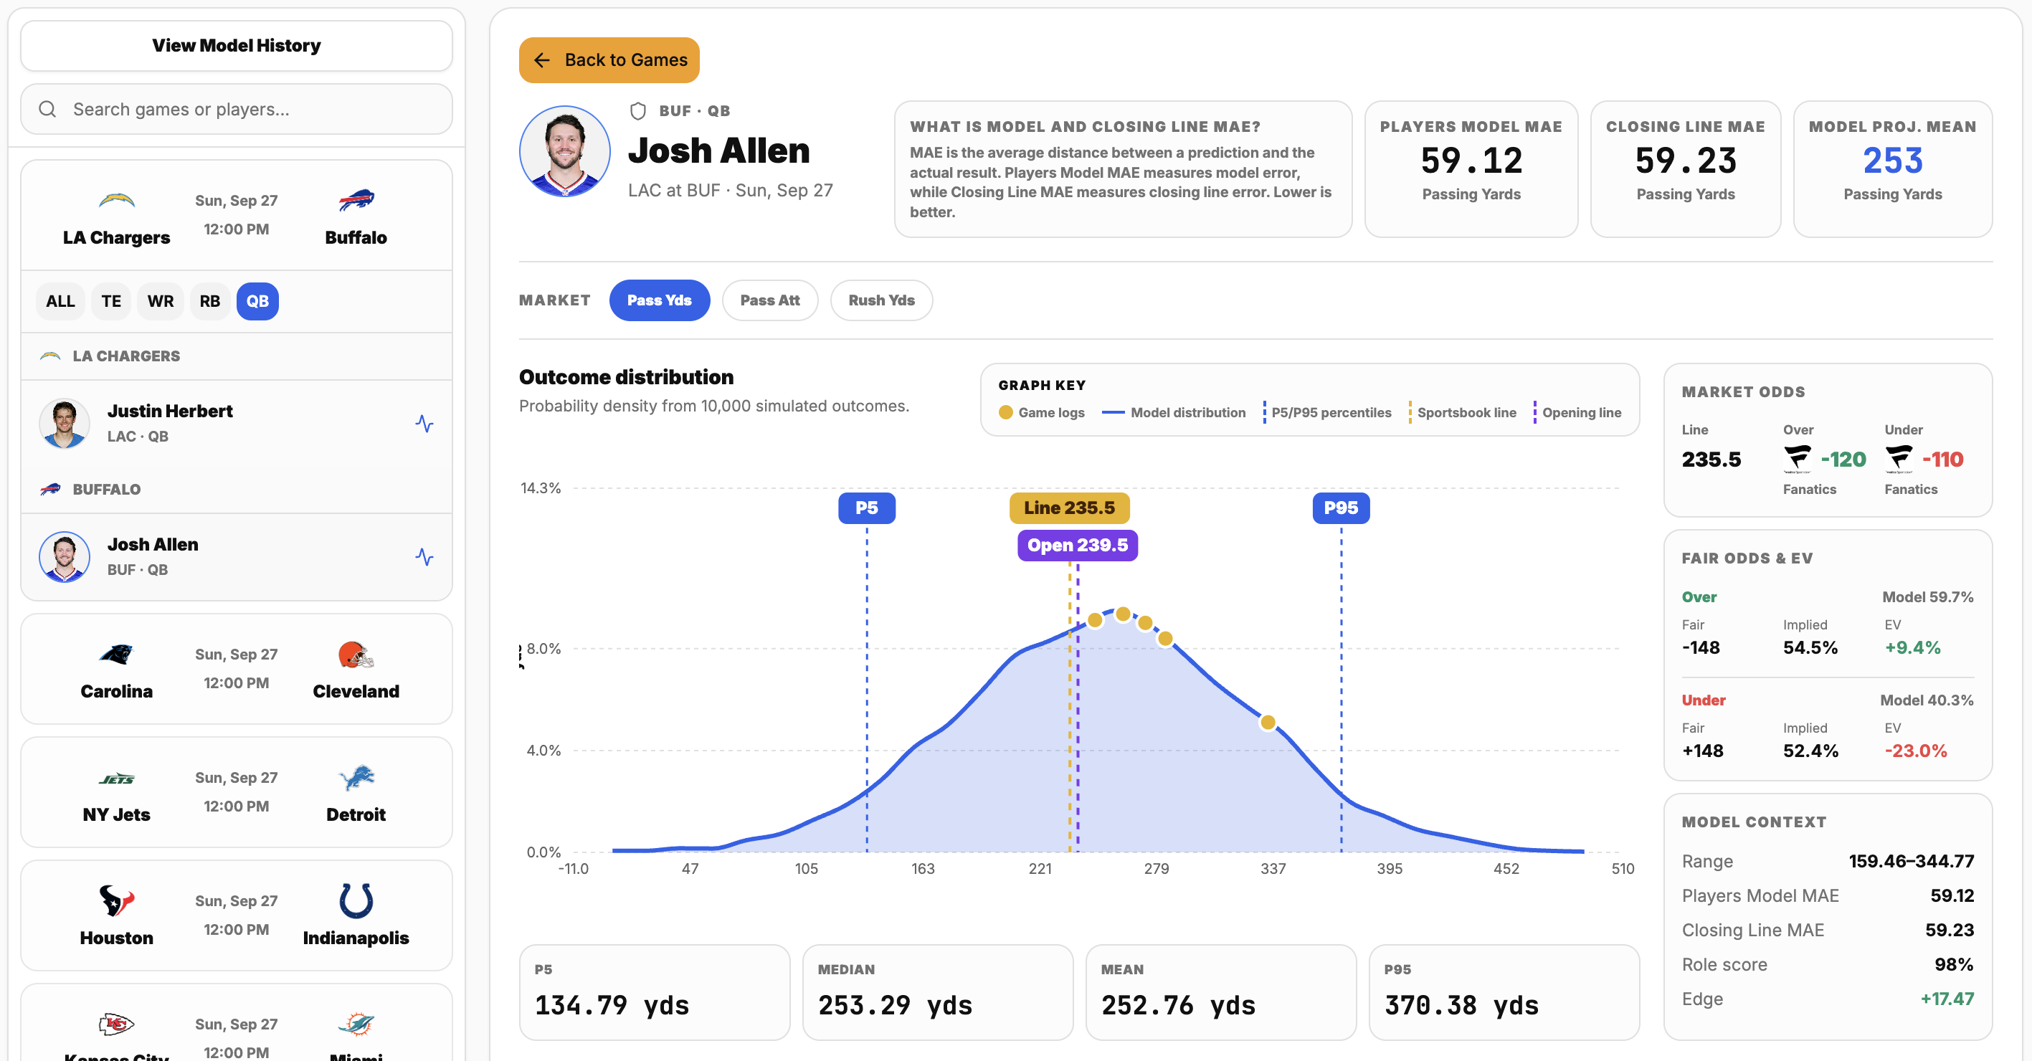Screen dimensions: 2032x1061
Task: Click the Open 239.5 opening line marker
Action: (x=1078, y=545)
